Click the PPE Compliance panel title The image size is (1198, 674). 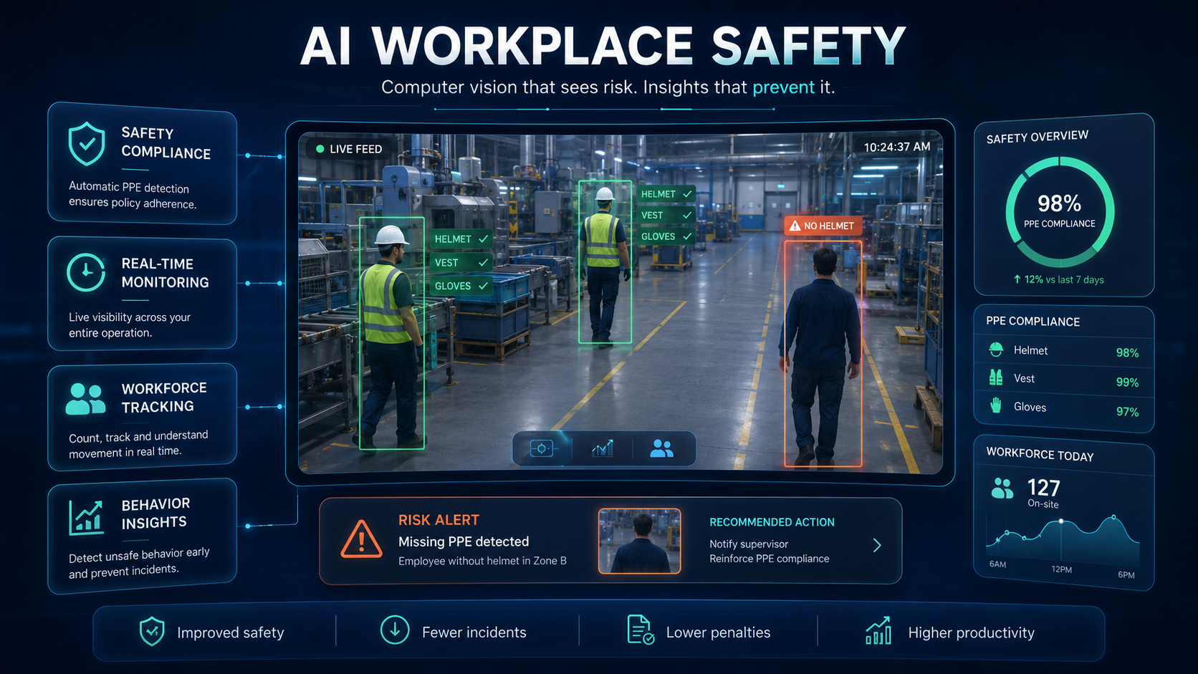click(1032, 322)
